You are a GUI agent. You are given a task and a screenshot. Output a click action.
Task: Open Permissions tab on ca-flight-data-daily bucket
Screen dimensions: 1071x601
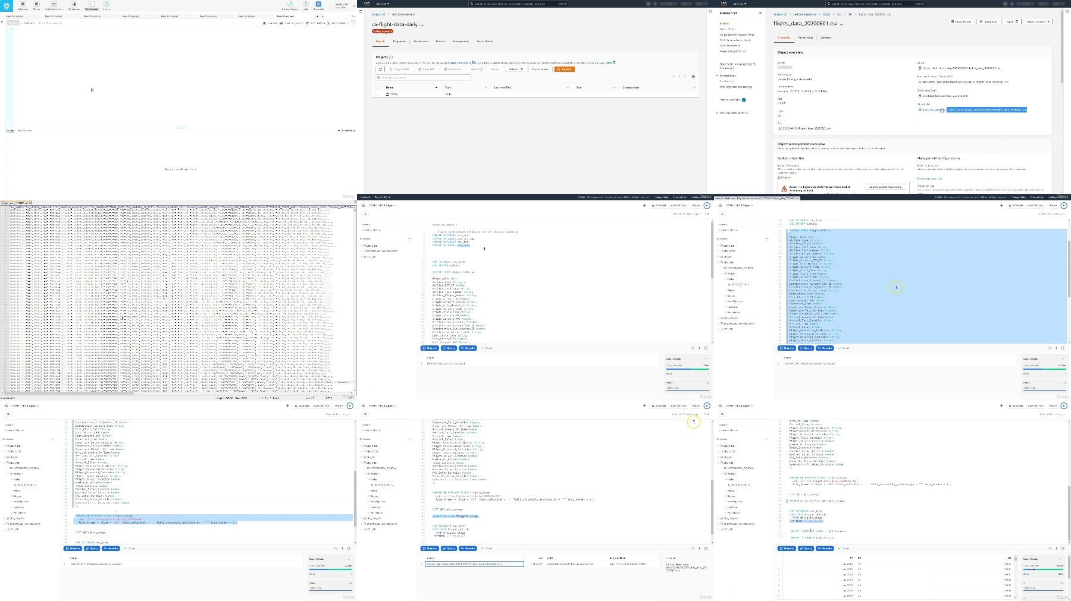coord(421,42)
